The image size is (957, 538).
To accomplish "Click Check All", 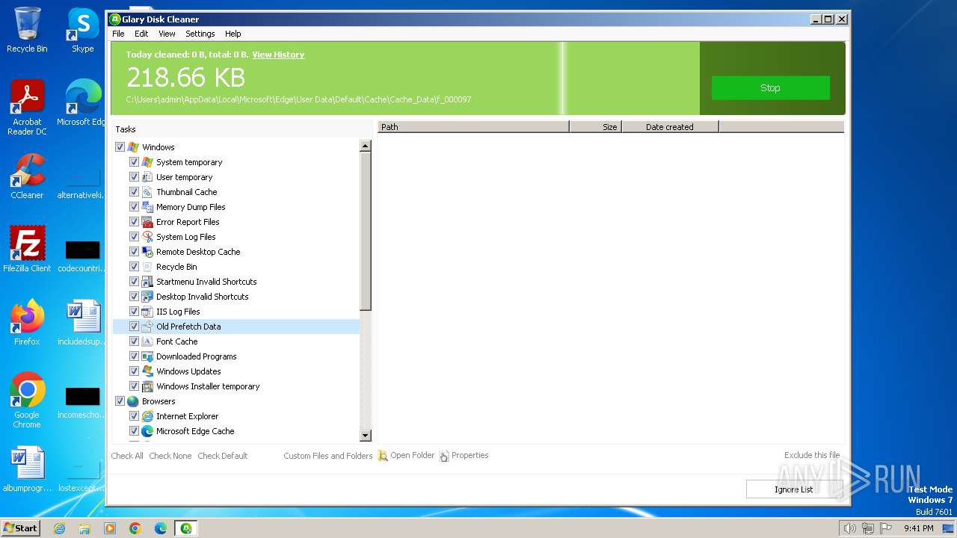I will point(127,456).
